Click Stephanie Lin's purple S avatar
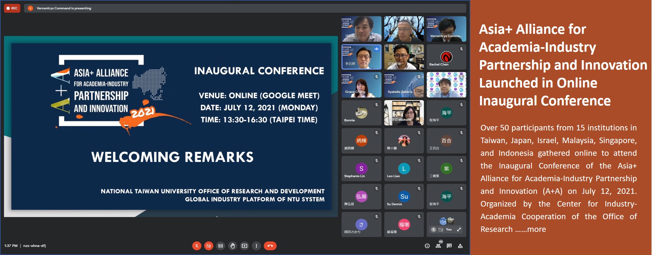The image size is (660, 255). (x=361, y=168)
